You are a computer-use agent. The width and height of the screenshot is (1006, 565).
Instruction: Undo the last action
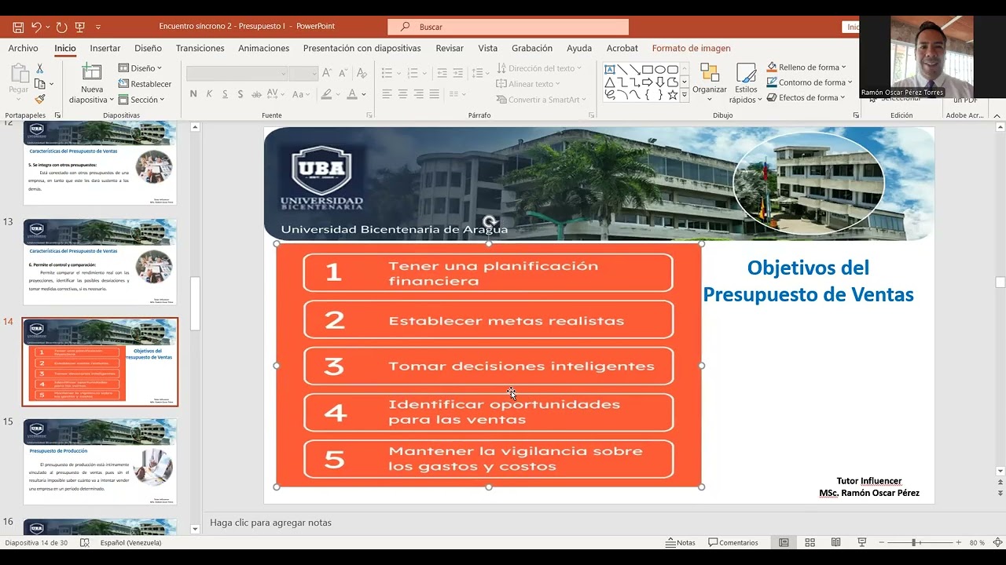pyautogui.click(x=36, y=27)
